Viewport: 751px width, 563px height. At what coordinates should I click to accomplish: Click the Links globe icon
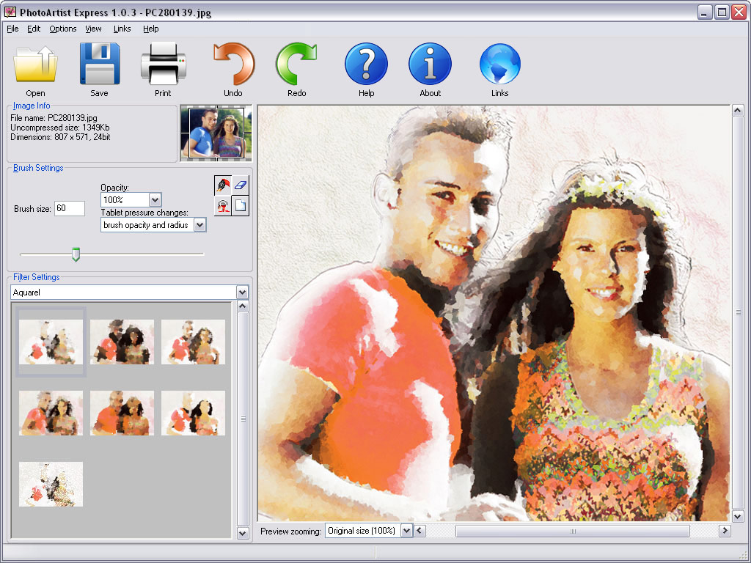[x=499, y=64]
